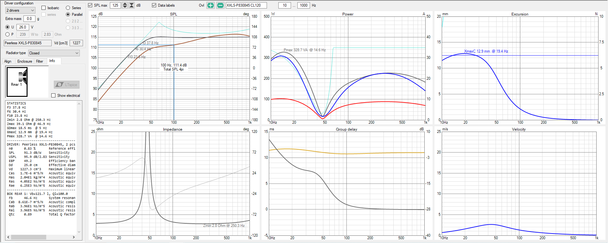Add a new overlay with the green plus icon
The height and width of the screenshot is (243, 608).
[211, 5]
